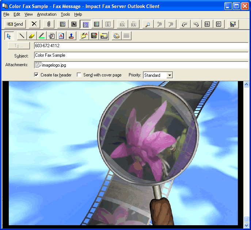Screen dimensions: 251x230
Task: Select the pressed blue page view icon
Action: (85, 24)
